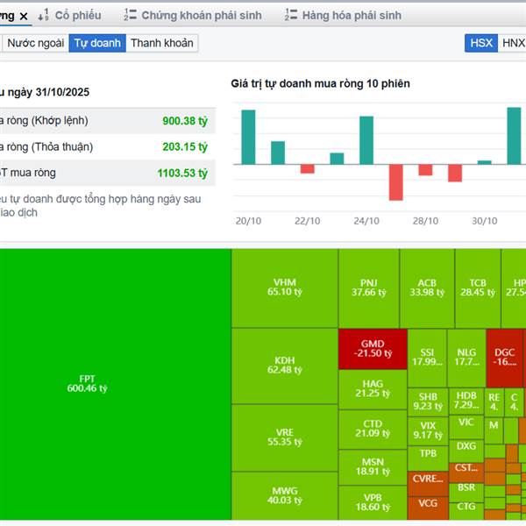Click the ngày 31/10/2025 date heading
This screenshot has height=526, width=526.
(48, 92)
